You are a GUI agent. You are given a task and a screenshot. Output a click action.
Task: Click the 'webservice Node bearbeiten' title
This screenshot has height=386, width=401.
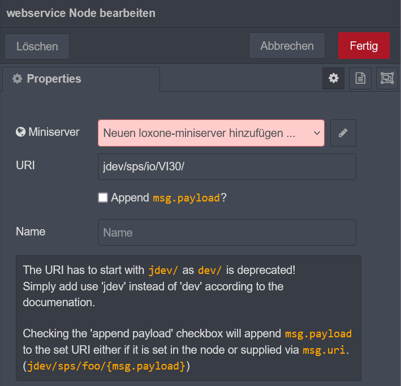pyautogui.click(x=81, y=12)
